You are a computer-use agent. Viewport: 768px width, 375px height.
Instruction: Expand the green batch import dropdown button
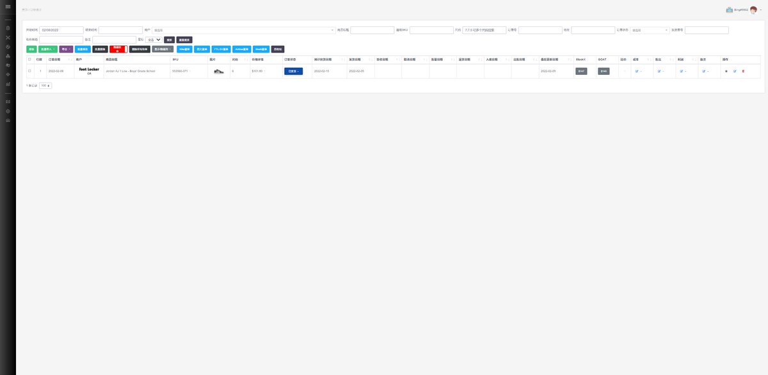pos(48,49)
